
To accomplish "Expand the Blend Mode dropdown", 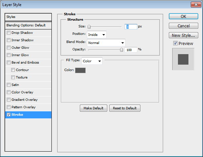I will click(106, 43).
